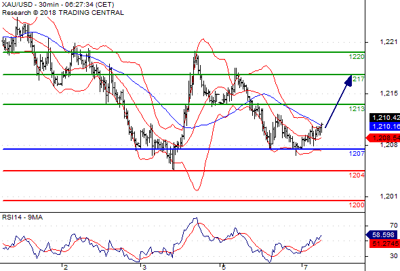Click the black 1,210.42 current price tag

tap(384, 117)
